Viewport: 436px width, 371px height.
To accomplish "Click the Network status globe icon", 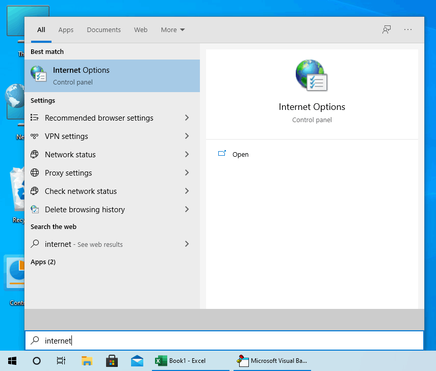I will coord(35,154).
